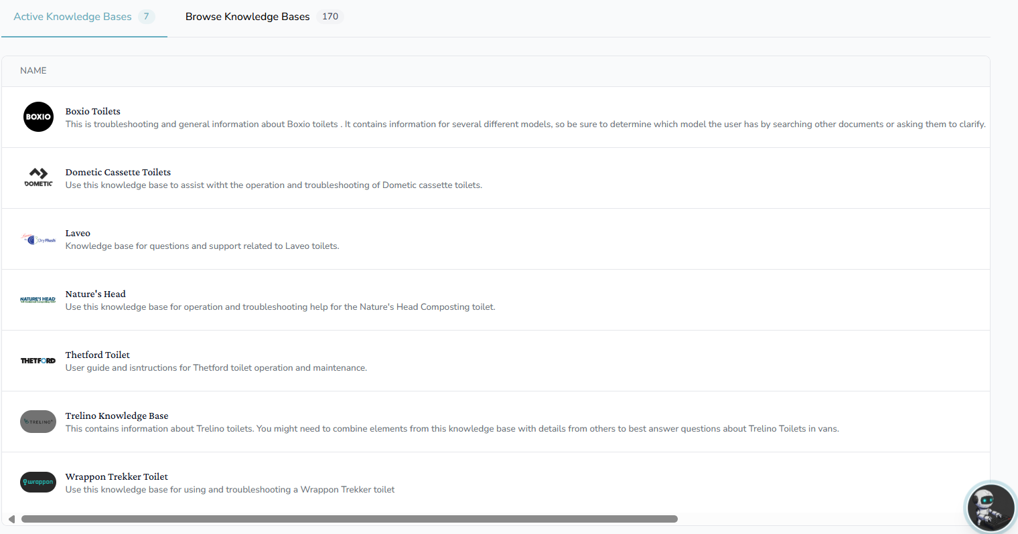Click the Nature's Head Composting description
The height and width of the screenshot is (534, 1018).
tap(281, 307)
